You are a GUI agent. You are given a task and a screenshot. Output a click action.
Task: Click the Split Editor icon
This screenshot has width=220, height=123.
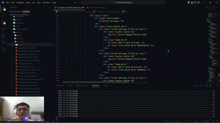click(213, 8)
